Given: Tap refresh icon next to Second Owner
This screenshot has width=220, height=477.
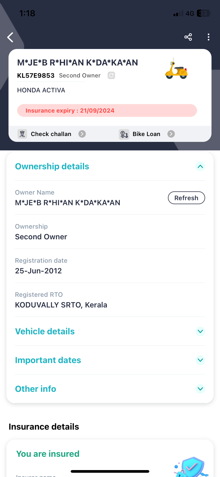Looking at the screenshot, I should (x=111, y=75).
